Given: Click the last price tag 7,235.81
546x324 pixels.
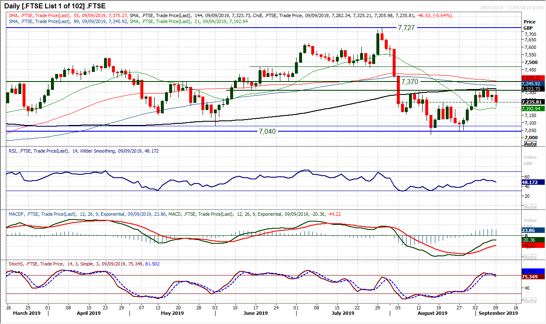Looking at the screenshot, I should click(x=533, y=102).
